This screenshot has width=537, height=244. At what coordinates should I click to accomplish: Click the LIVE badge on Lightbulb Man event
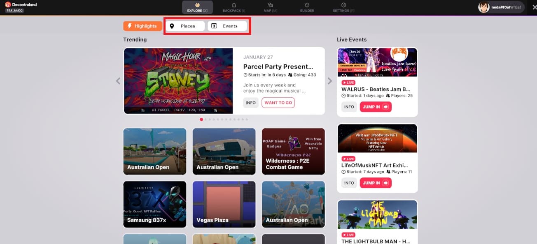348,235
